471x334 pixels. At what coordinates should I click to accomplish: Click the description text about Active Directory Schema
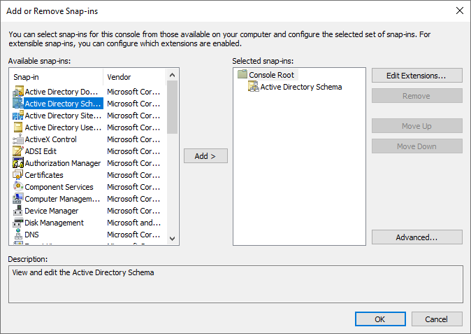click(83, 272)
